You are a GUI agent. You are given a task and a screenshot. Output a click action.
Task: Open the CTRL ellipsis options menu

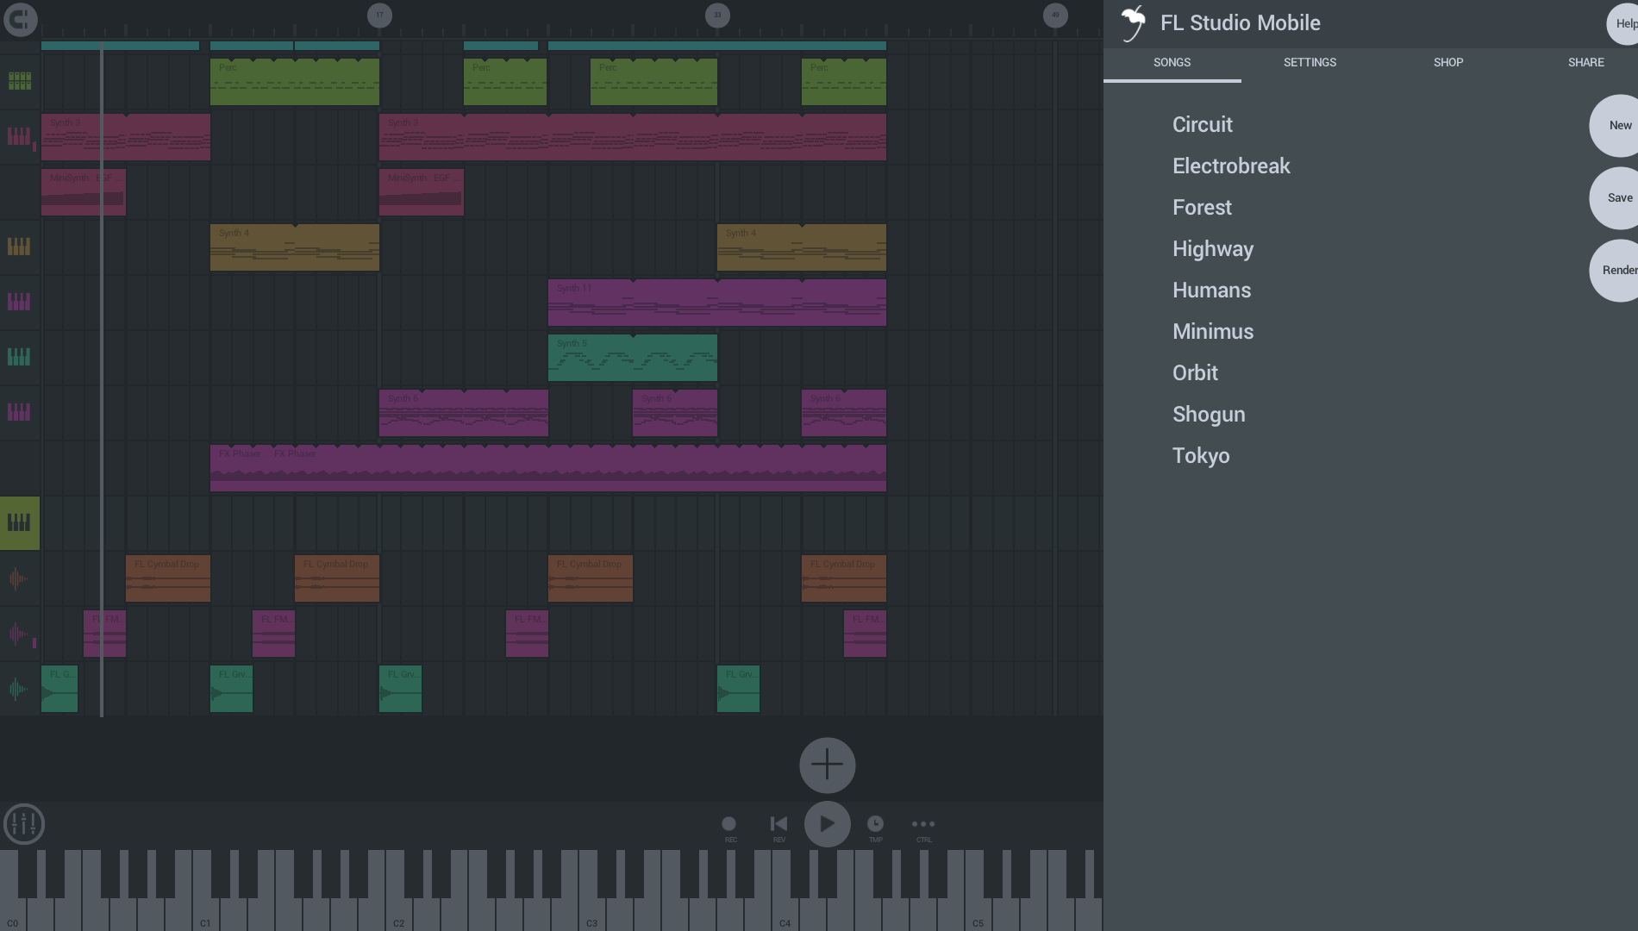[922, 824]
